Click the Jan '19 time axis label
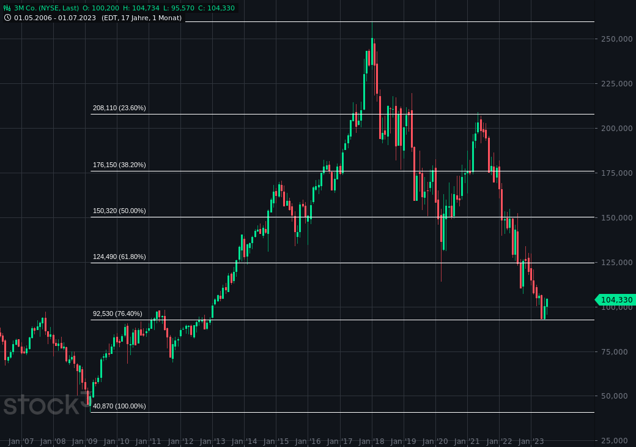Screen dimensions: 636x447 point(404,441)
